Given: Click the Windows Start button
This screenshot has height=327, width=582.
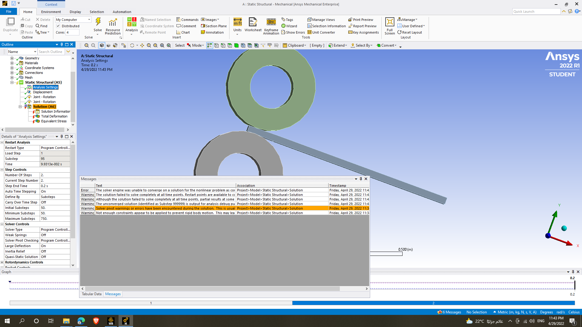Looking at the screenshot, I should (x=7, y=321).
